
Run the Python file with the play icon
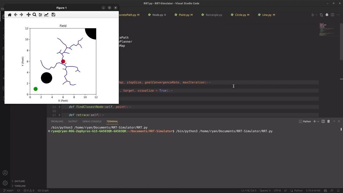pos(313,15)
